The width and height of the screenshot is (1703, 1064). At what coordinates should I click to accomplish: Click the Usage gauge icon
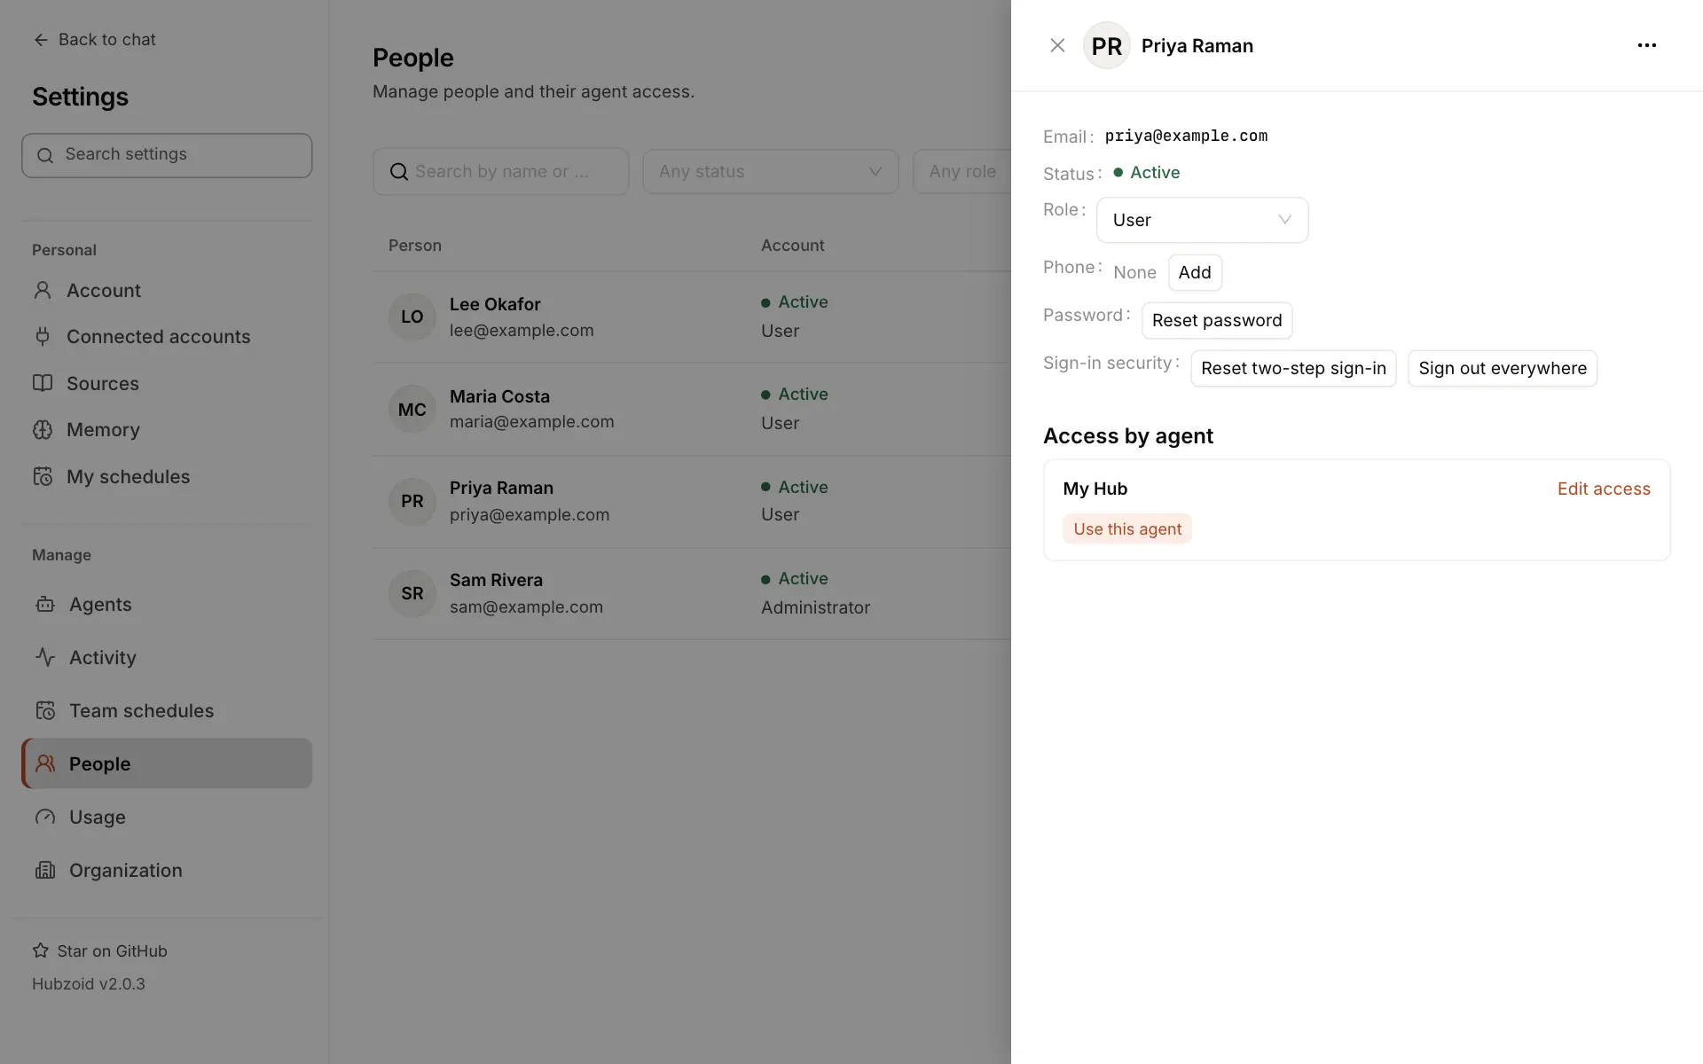point(45,817)
